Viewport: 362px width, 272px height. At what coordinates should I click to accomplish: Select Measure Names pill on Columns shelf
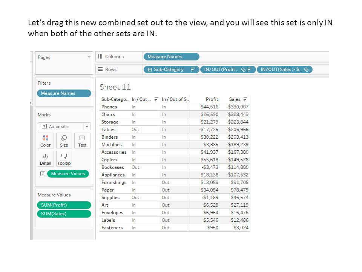pyautogui.click(x=171, y=57)
